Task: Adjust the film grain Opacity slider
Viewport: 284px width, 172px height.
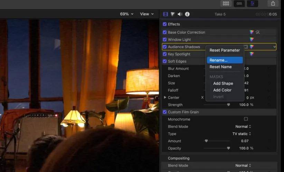Action: 228,148
